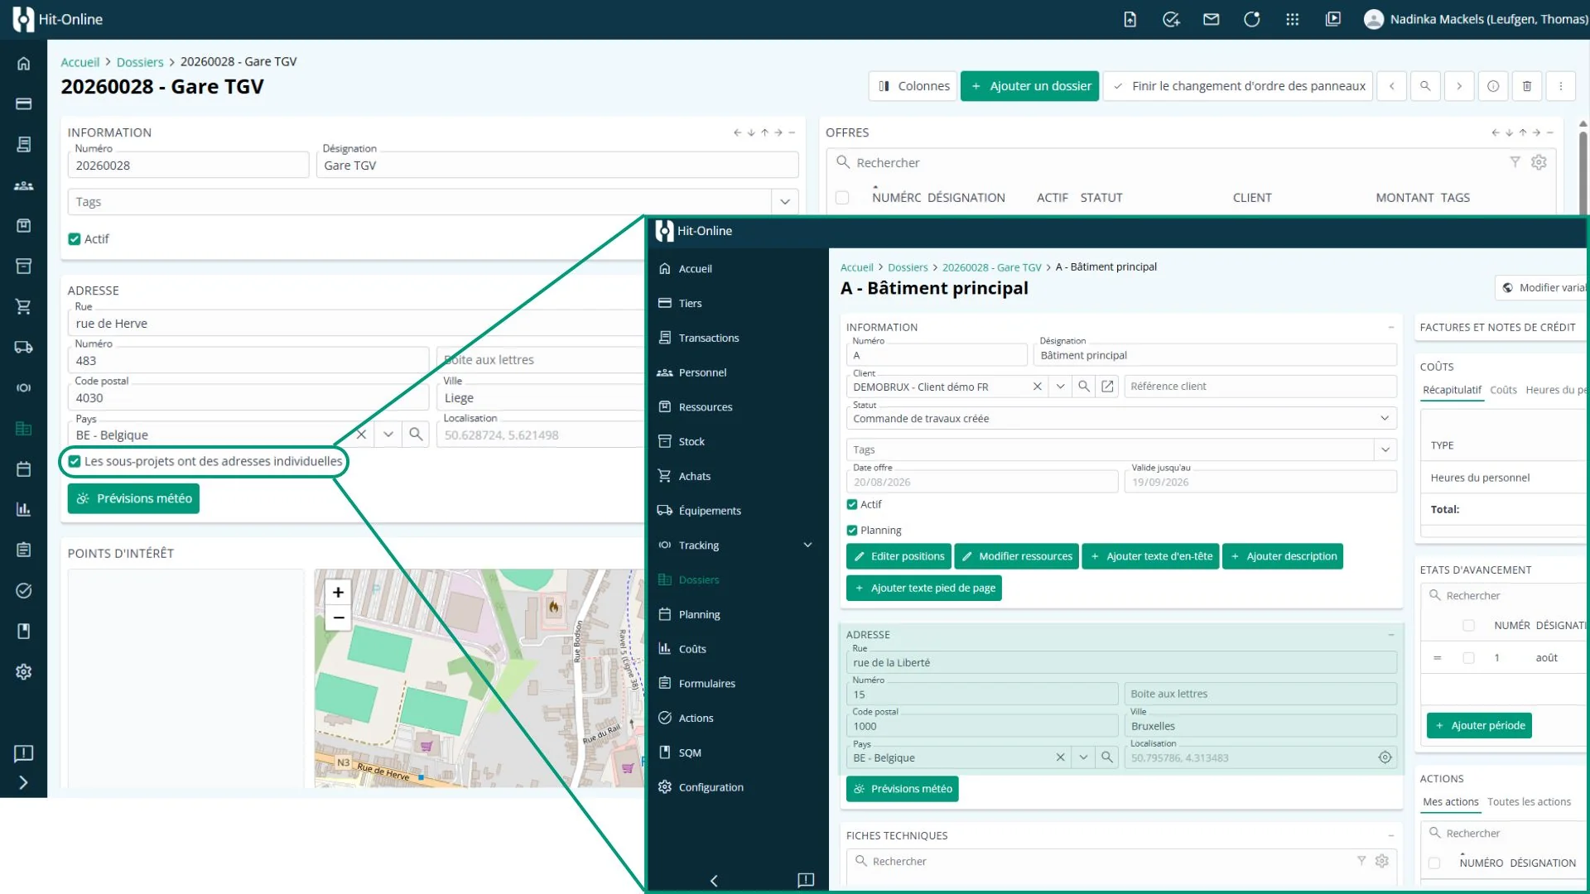Image resolution: width=1590 pixels, height=894 pixels.
Task: Click the trash delete icon in dossier toolbar
Action: [1527, 86]
